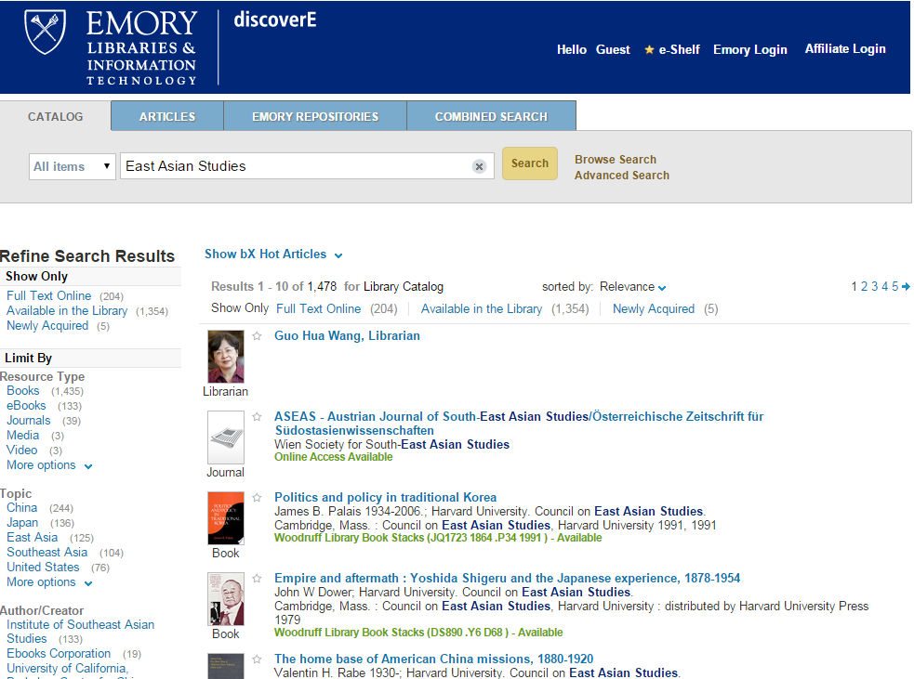Click Woodruff availability for JQ1723 book
The image size is (914, 679).
pyautogui.click(x=438, y=538)
